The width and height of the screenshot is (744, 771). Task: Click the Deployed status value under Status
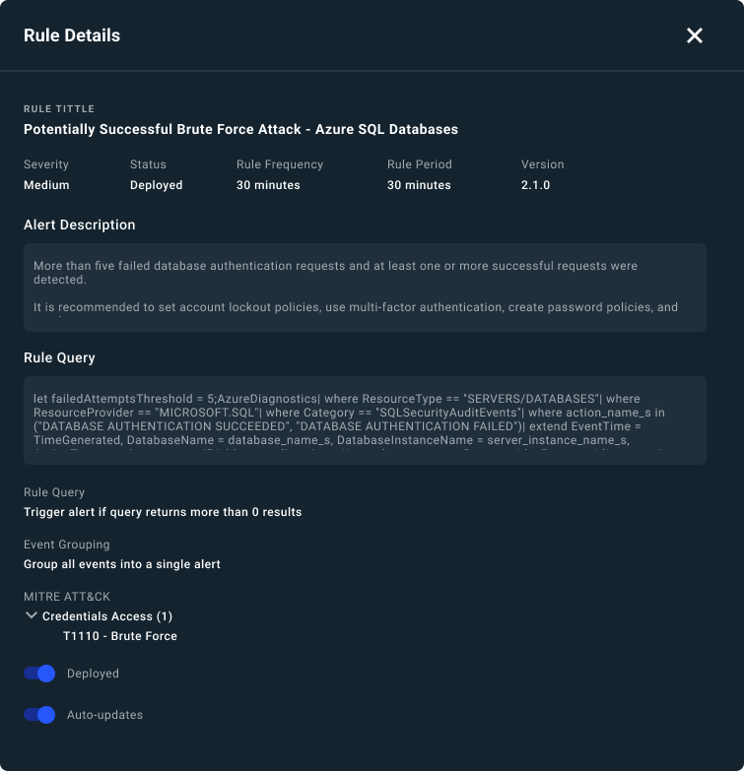pyautogui.click(x=156, y=185)
